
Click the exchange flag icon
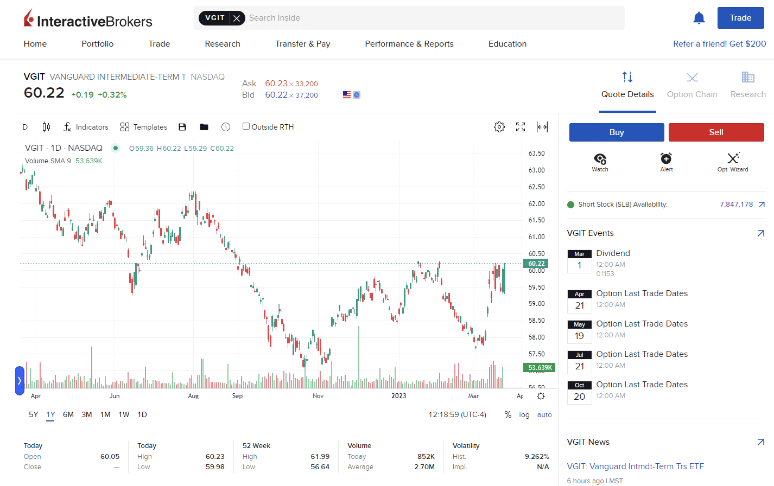pos(347,94)
